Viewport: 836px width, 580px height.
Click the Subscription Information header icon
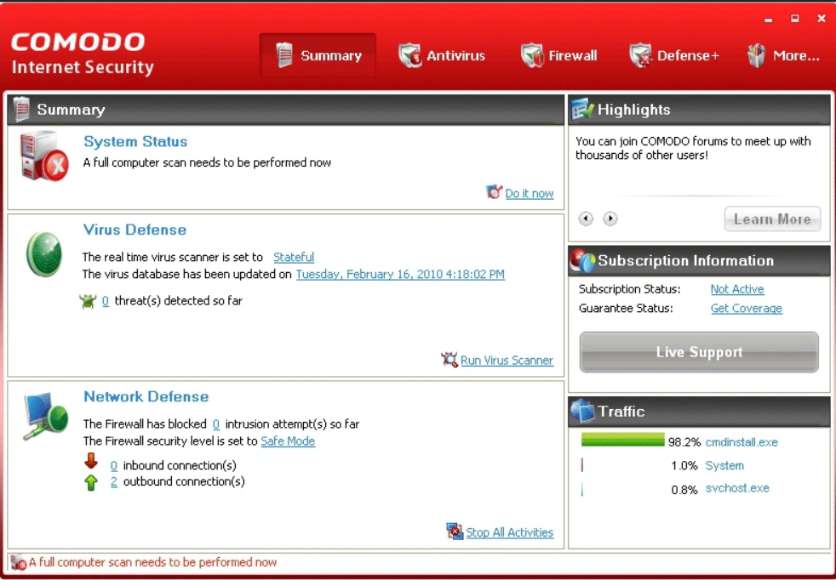click(x=582, y=260)
